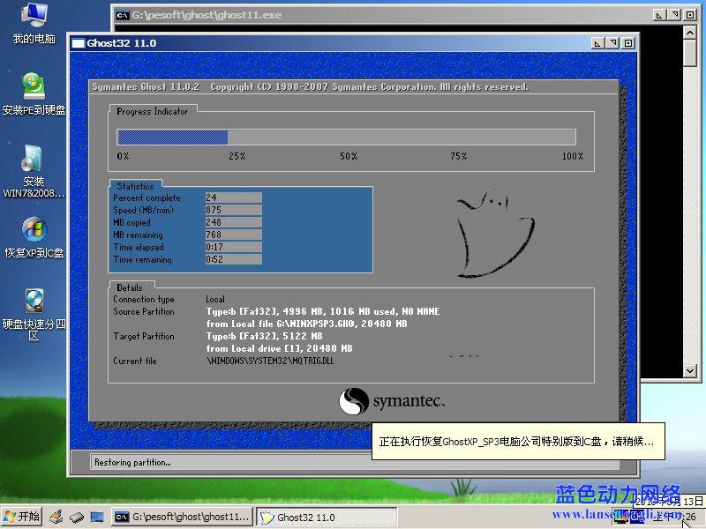The image size is (706, 529).
Task: Click the brush icon in quick launch
Action: pos(56,517)
